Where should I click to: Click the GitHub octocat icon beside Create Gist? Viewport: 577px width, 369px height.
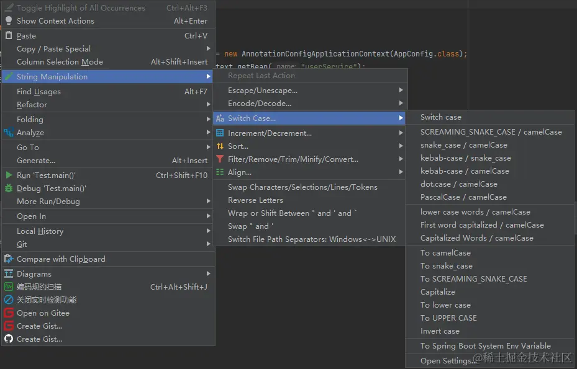9,339
